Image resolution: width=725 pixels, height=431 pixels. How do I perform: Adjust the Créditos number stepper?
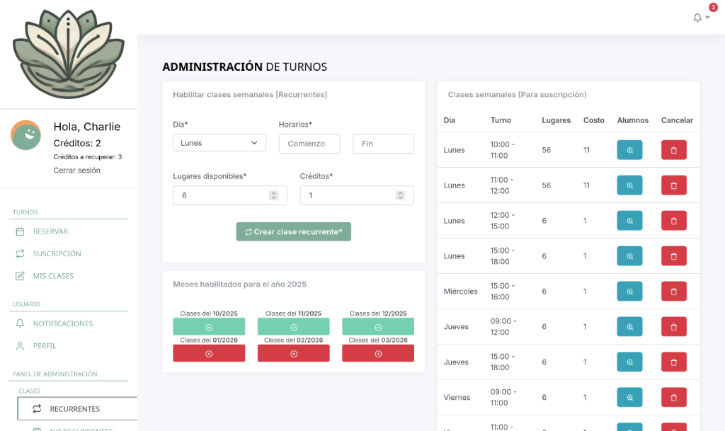(x=400, y=195)
